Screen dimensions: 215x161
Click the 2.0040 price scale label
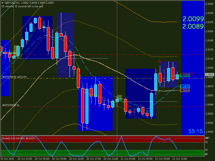pos(209,105)
